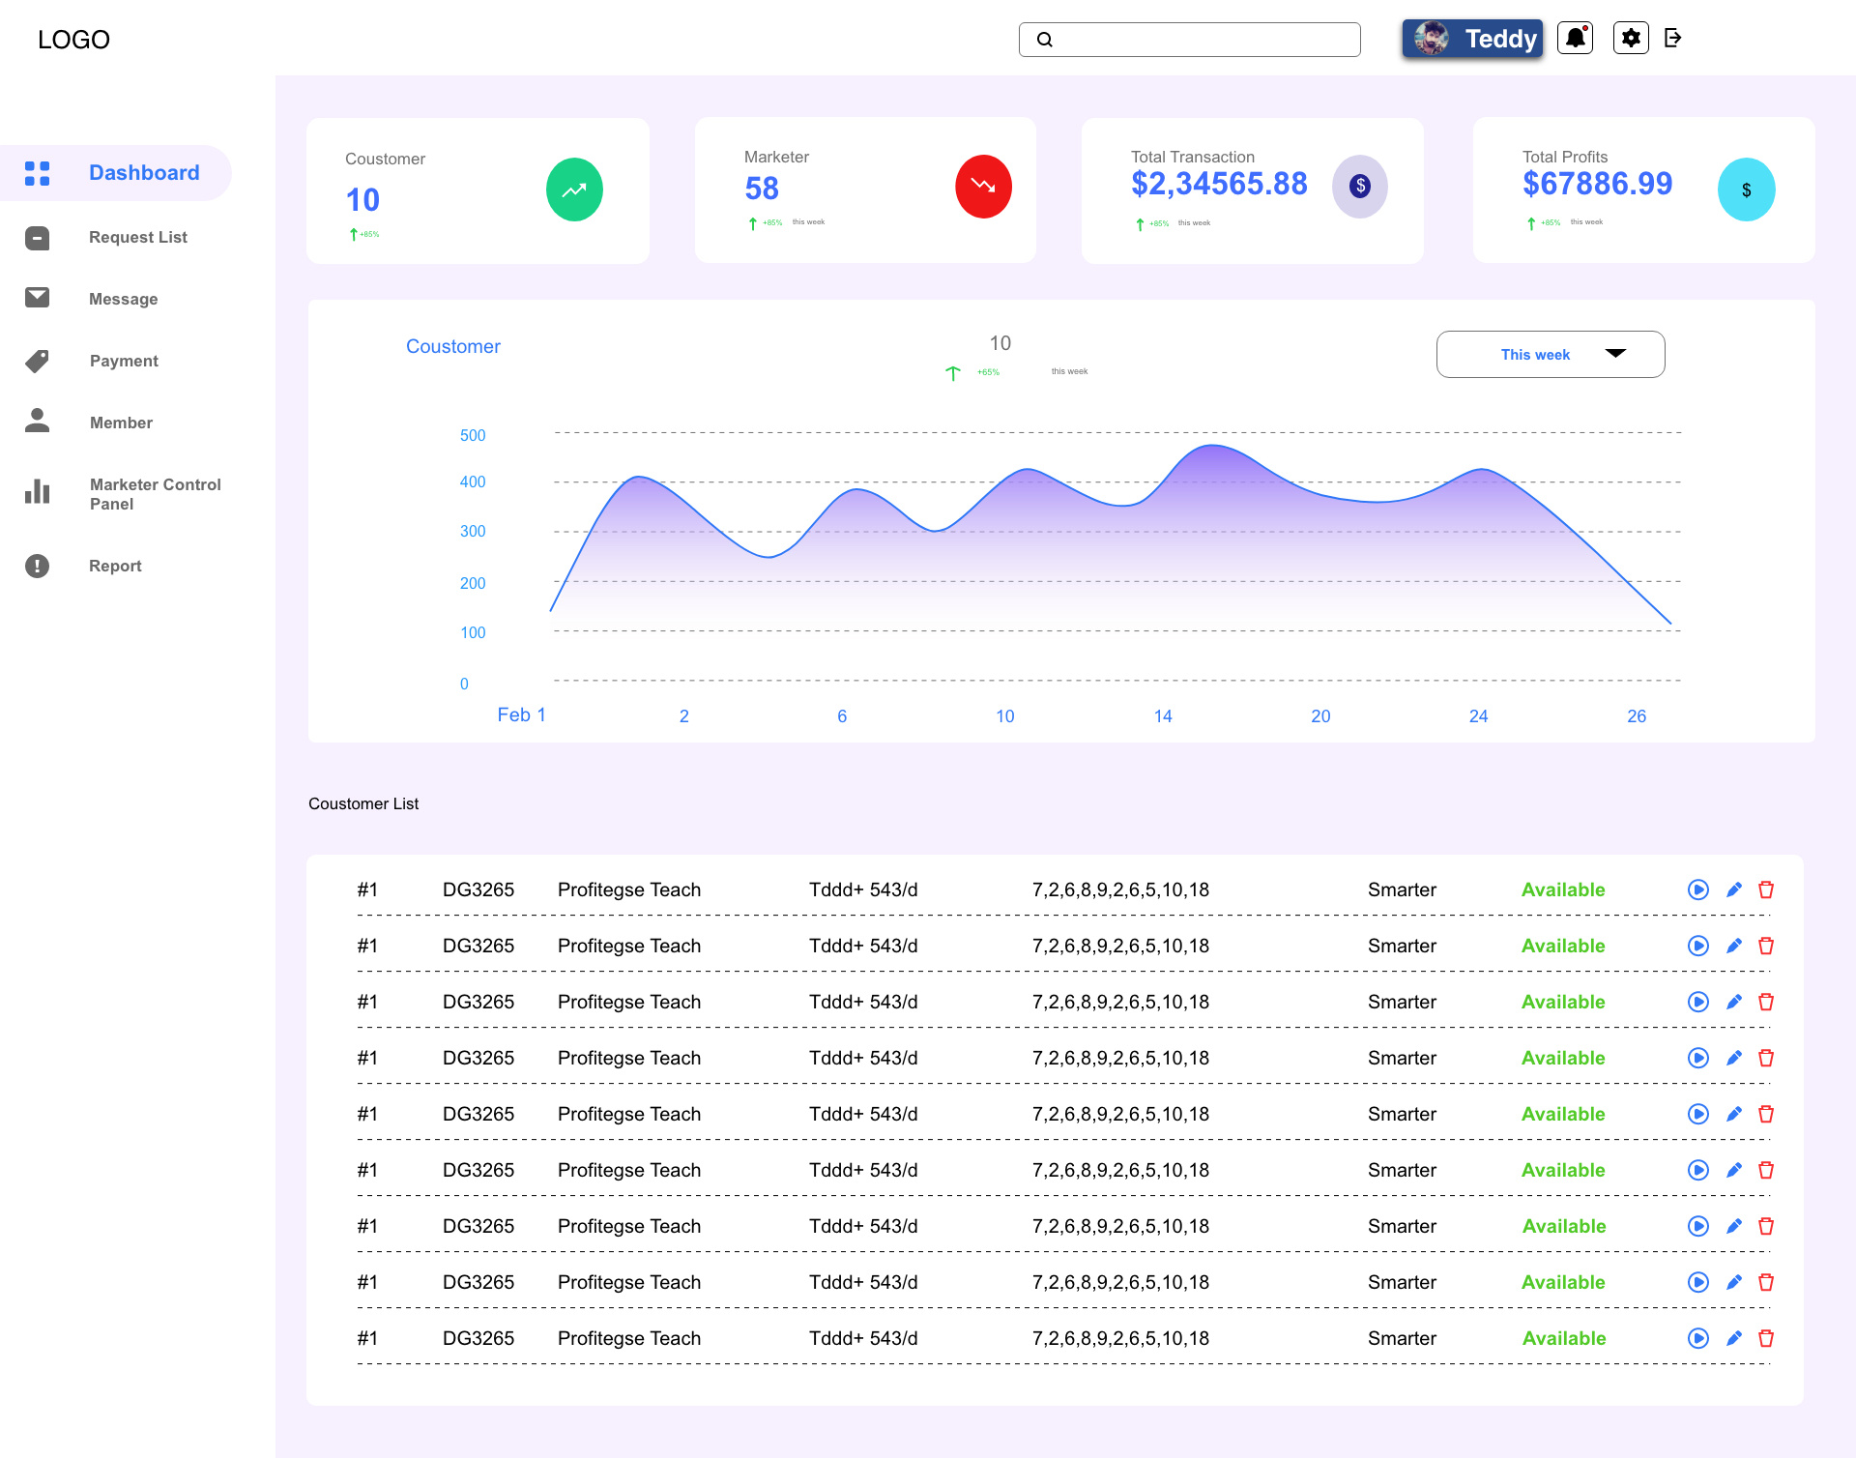Click the purple dollar icon on Total Transaction card

click(x=1359, y=187)
